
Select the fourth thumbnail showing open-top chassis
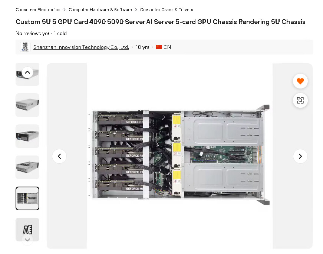[x=27, y=167]
